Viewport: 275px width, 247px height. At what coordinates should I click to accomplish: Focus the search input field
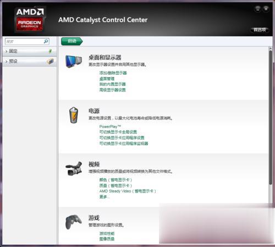tap(25, 41)
